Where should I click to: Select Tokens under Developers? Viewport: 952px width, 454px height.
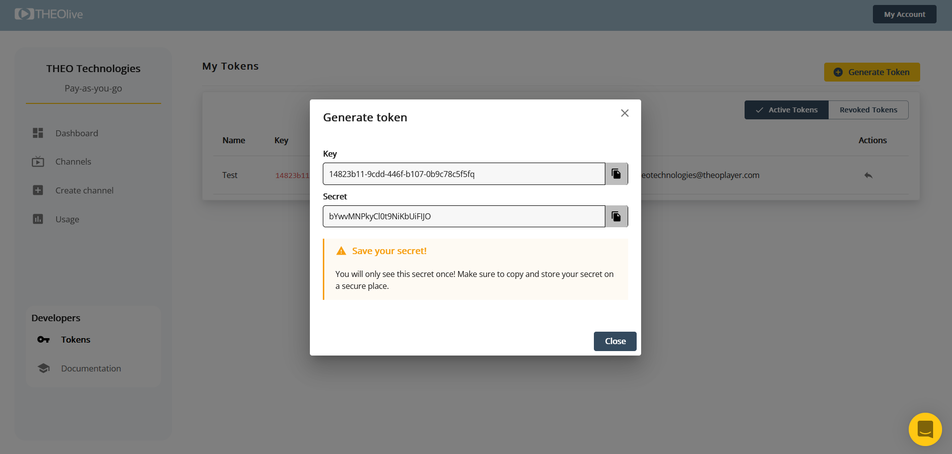point(76,340)
